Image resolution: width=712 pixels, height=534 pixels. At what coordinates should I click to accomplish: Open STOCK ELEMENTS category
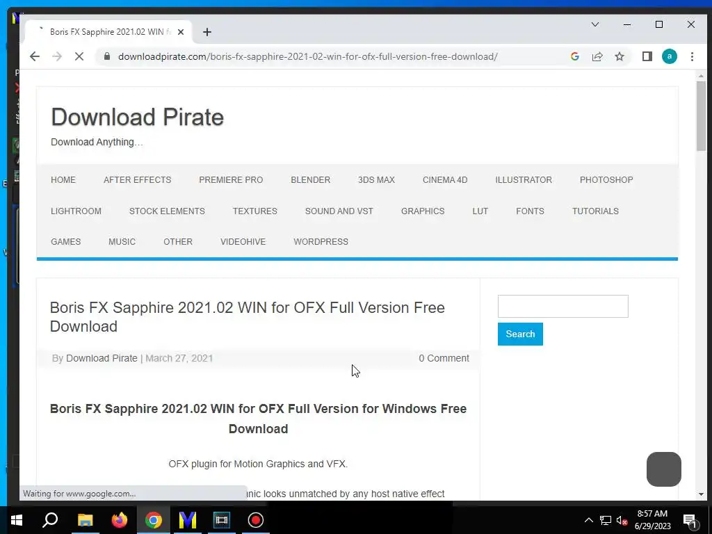tap(167, 211)
